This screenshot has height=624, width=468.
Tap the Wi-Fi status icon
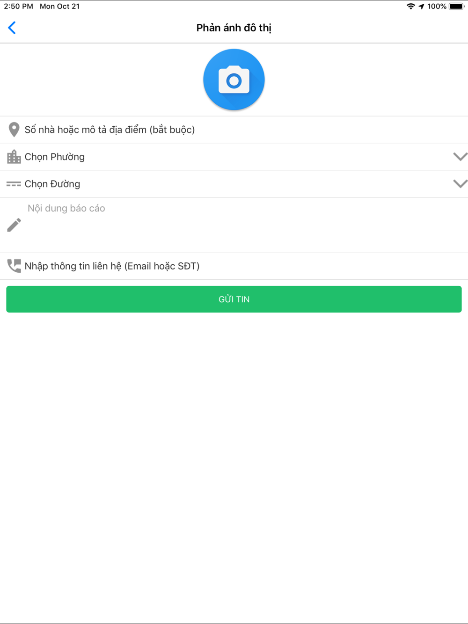(411, 7)
